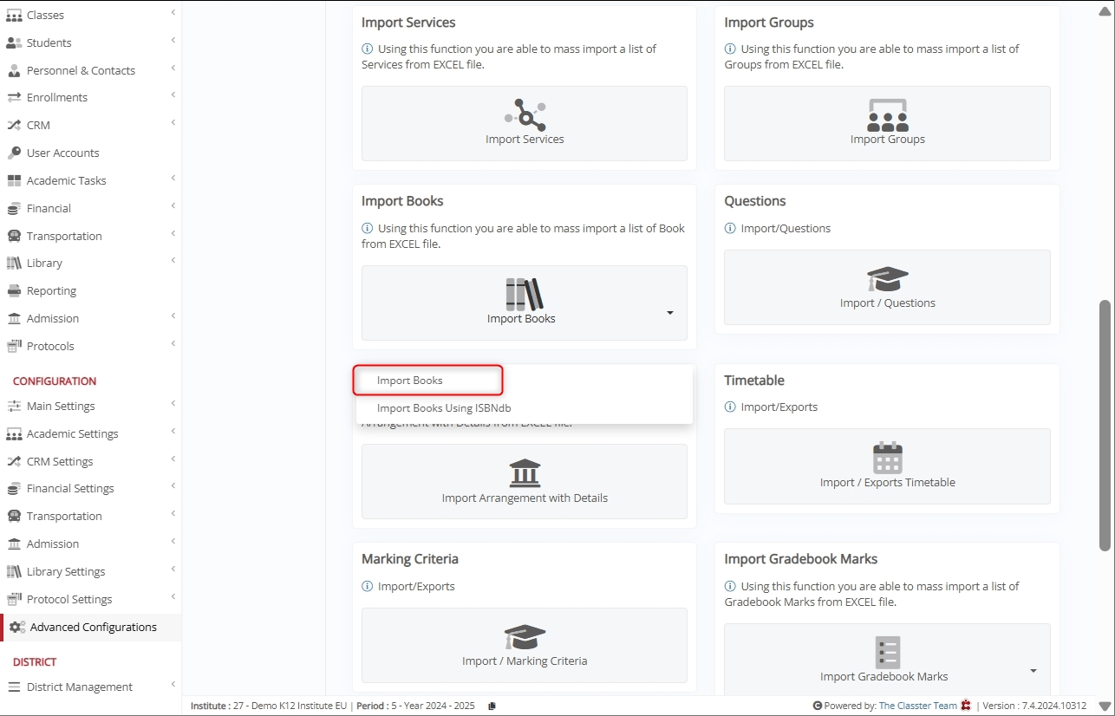Click the Import Arrangement building icon
Screen dimensions: 1115x716
[x=525, y=473]
